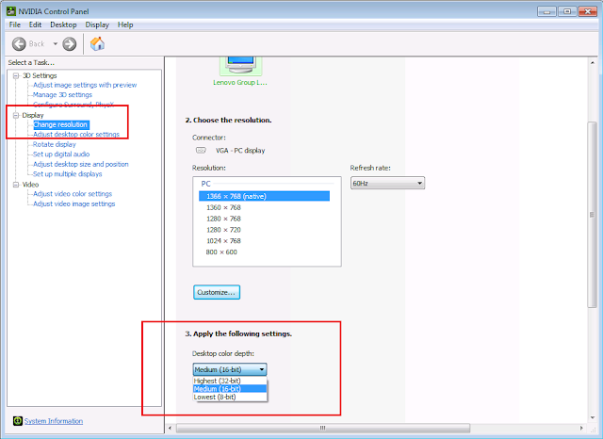Click the VGA connector icon
Viewport: 603px width, 439px height.
tap(201, 151)
